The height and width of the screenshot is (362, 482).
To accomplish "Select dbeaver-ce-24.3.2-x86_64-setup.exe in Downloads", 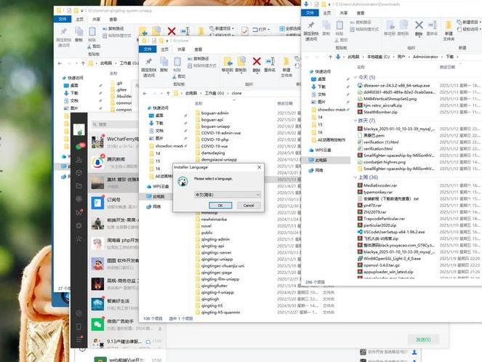I will pyautogui.click(x=396, y=86).
